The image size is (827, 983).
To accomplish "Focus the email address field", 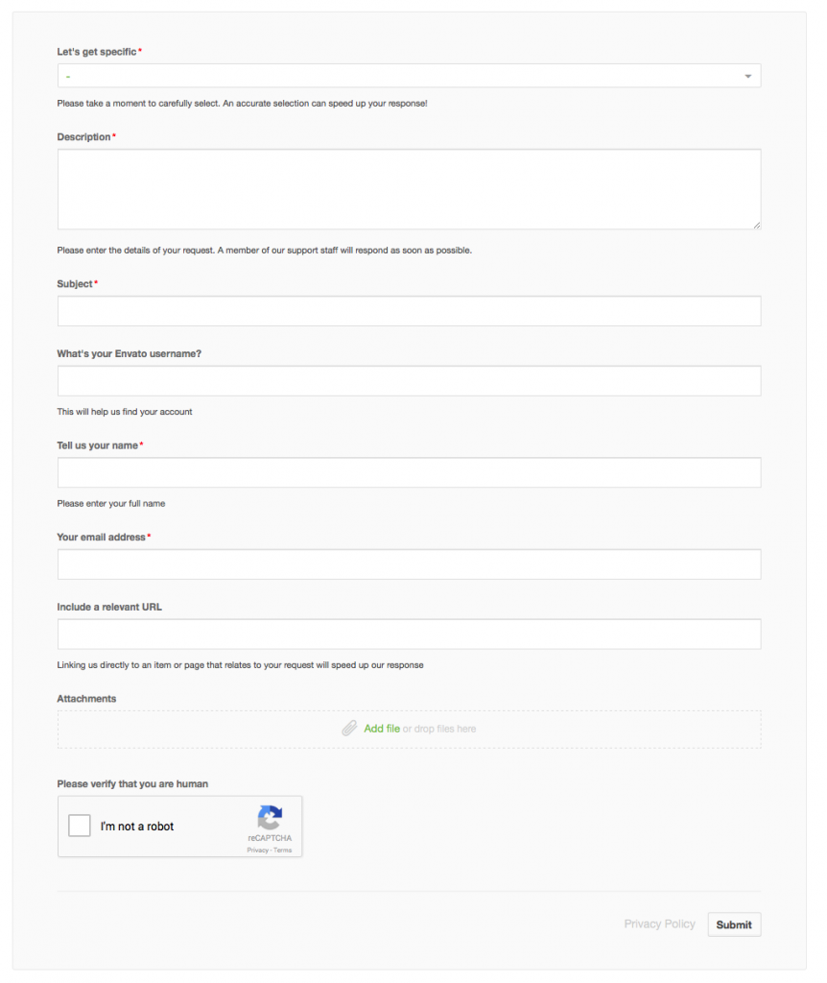I will pyautogui.click(x=409, y=564).
